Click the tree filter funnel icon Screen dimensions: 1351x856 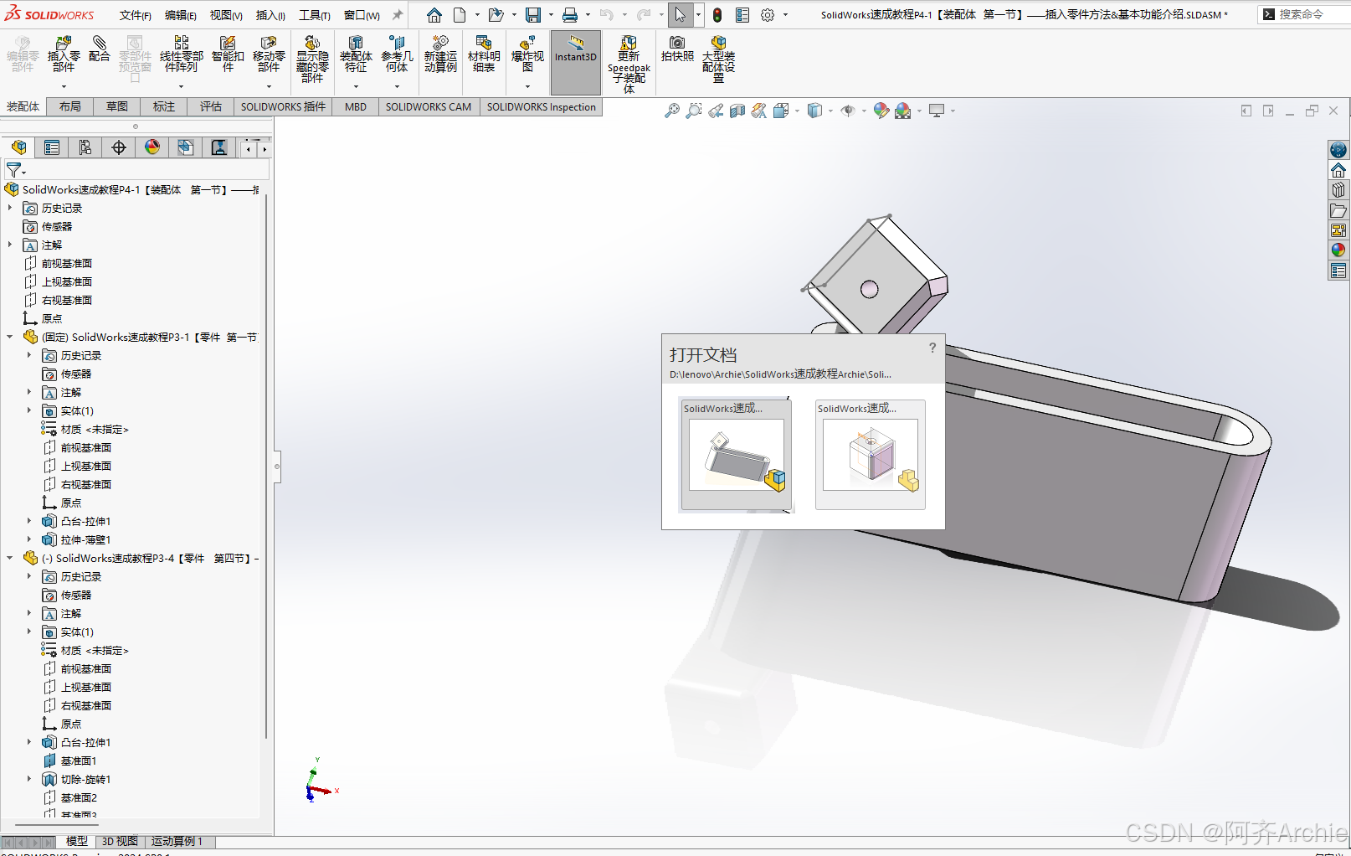click(x=14, y=170)
